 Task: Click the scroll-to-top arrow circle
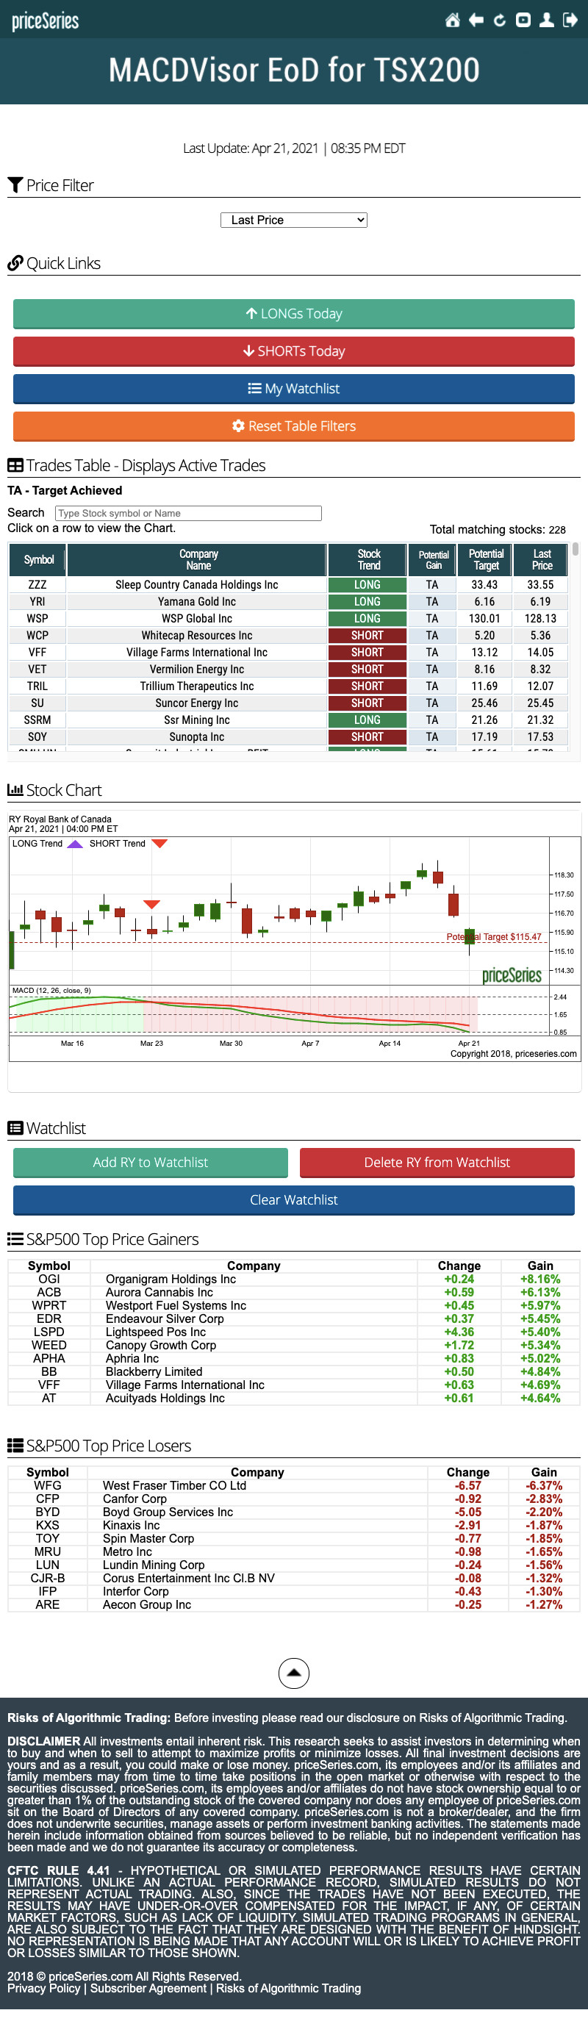pos(293,1673)
